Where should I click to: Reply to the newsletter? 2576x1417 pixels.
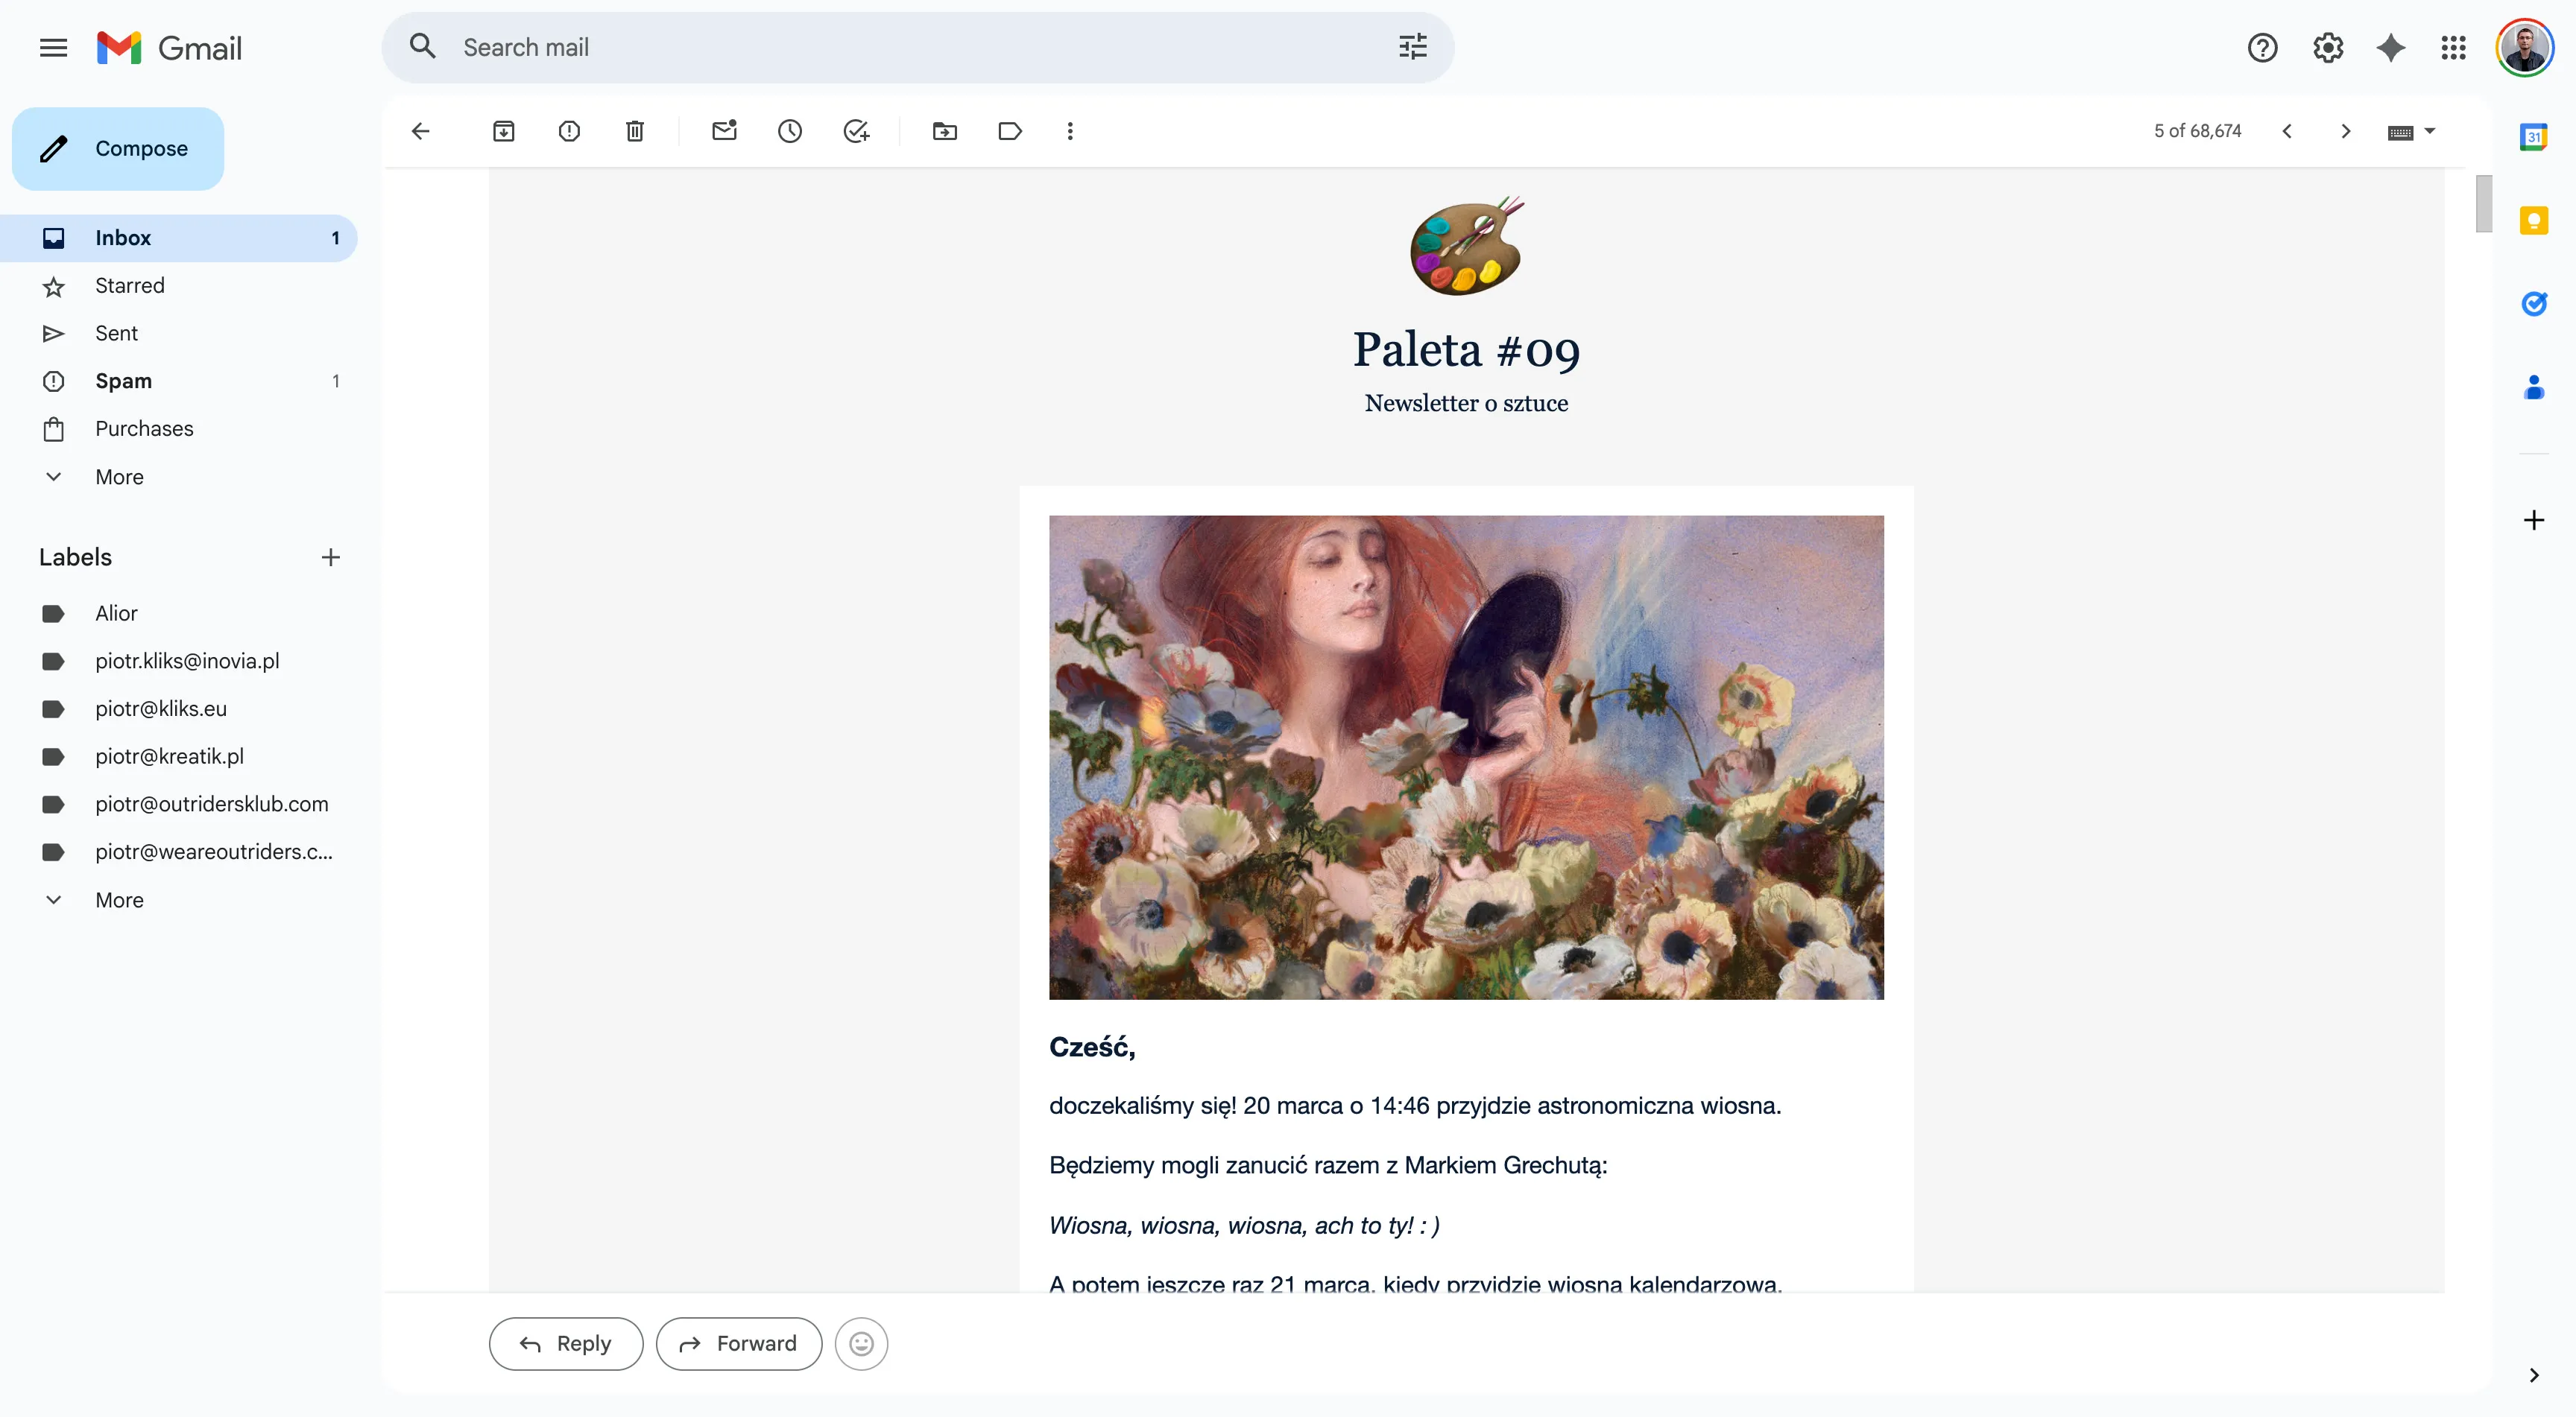[x=565, y=1343]
